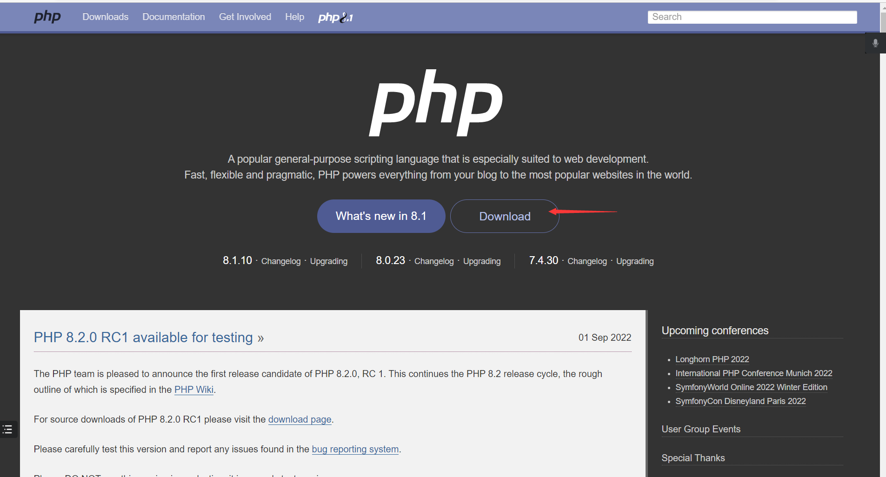
Task: Open version 8.0.23 release link
Action: point(391,260)
